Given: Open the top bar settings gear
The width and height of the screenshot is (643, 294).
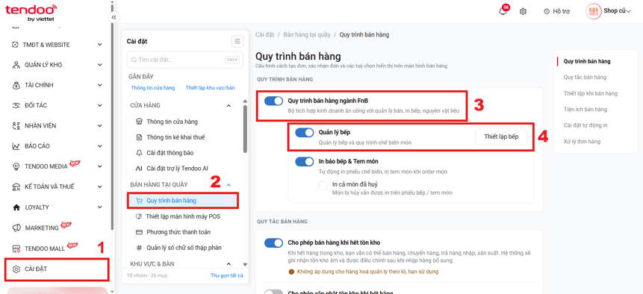Looking at the screenshot, I should tap(523, 11).
